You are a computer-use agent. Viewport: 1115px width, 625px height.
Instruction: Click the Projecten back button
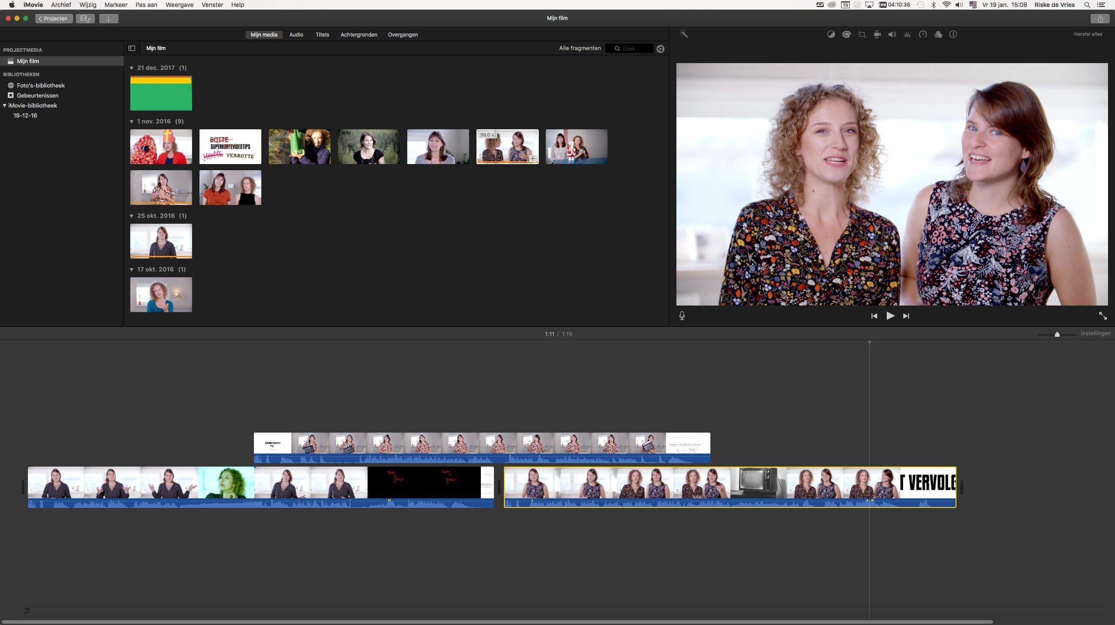coord(54,18)
